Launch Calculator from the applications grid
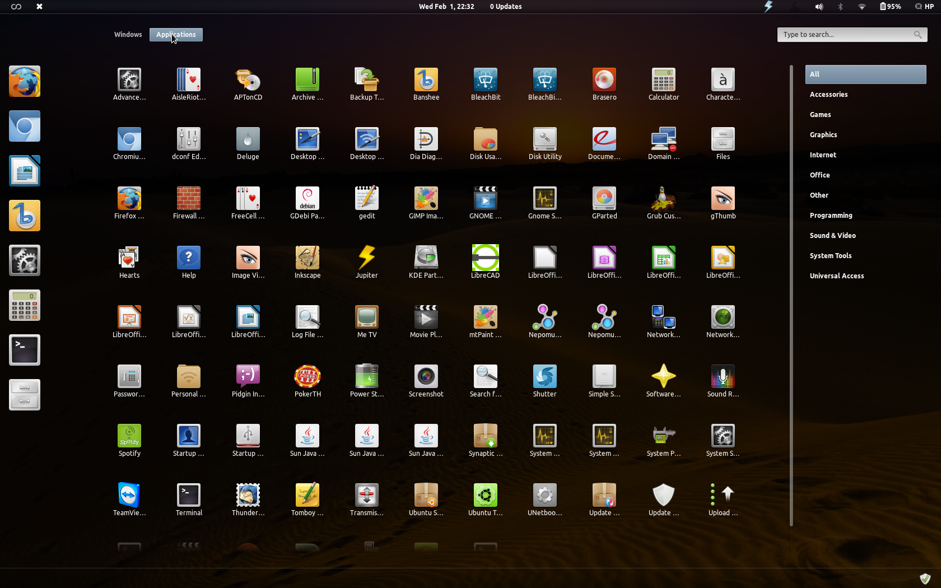 point(664,85)
